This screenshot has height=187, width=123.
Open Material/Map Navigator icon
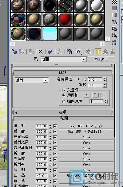pyautogui.click(x=114, y=42)
